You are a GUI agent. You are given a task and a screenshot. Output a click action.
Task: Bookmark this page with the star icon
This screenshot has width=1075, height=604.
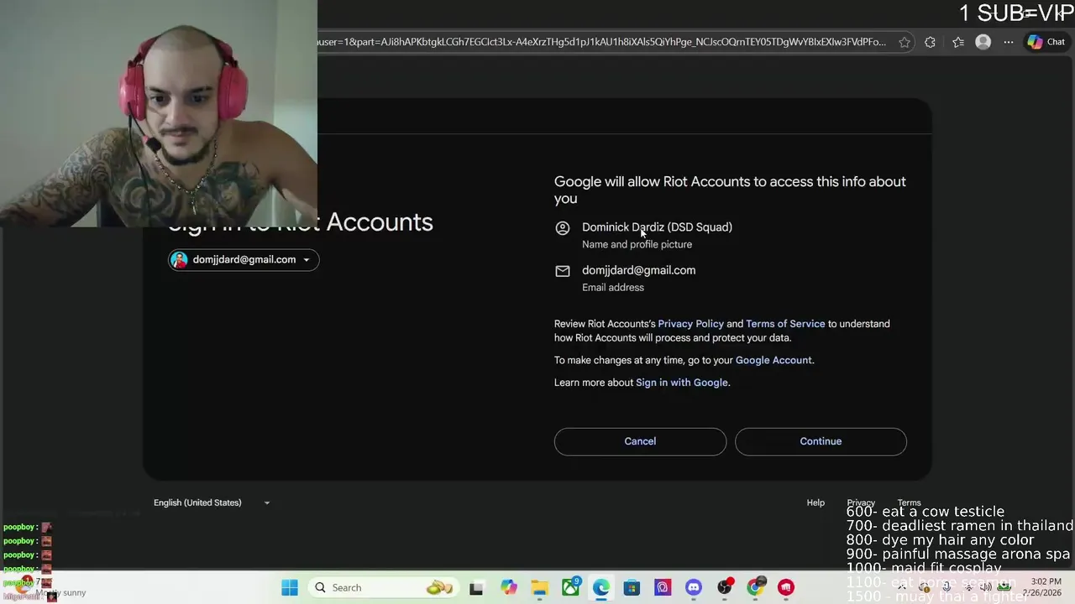905,42
